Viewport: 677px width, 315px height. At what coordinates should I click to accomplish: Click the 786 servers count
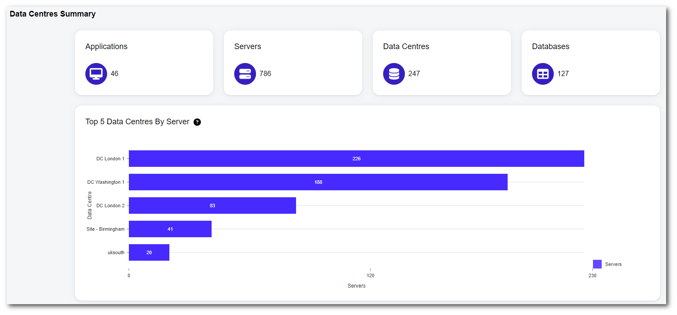[x=265, y=74]
